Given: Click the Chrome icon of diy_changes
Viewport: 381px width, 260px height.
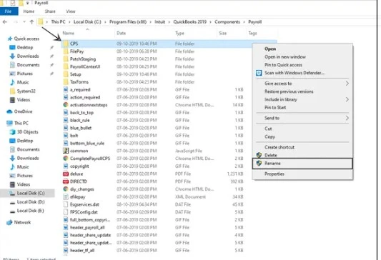Looking at the screenshot, I should (66, 189).
